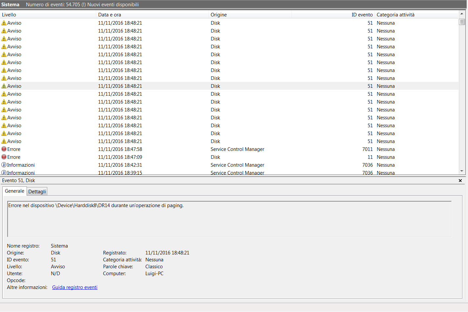468x312 pixels.
Task: Click the error icon for Disk event 11
Action: click(4, 157)
